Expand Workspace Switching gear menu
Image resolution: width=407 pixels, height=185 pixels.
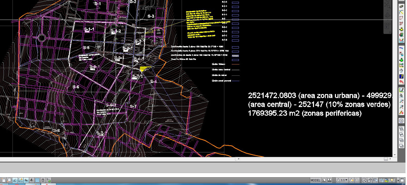(364, 180)
